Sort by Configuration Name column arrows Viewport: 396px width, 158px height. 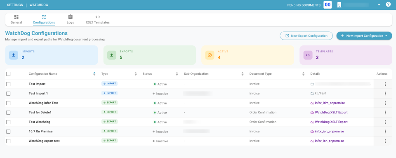click(94, 74)
